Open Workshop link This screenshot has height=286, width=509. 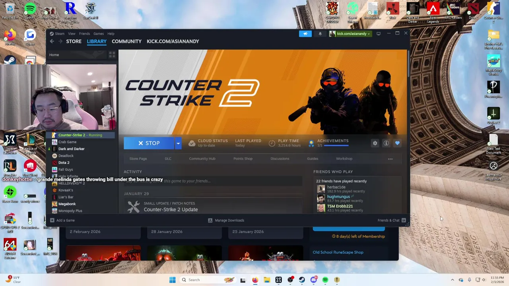pos(344,159)
